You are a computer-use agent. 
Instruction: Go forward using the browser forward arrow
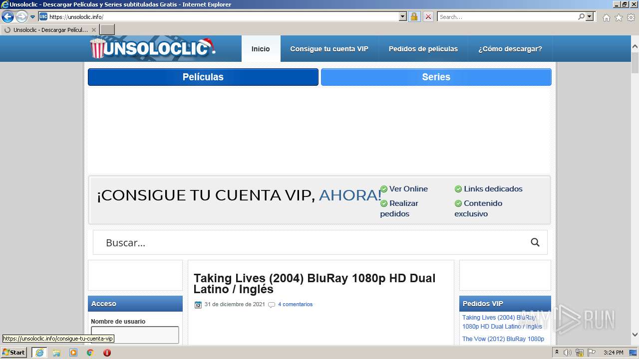pos(21,17)
